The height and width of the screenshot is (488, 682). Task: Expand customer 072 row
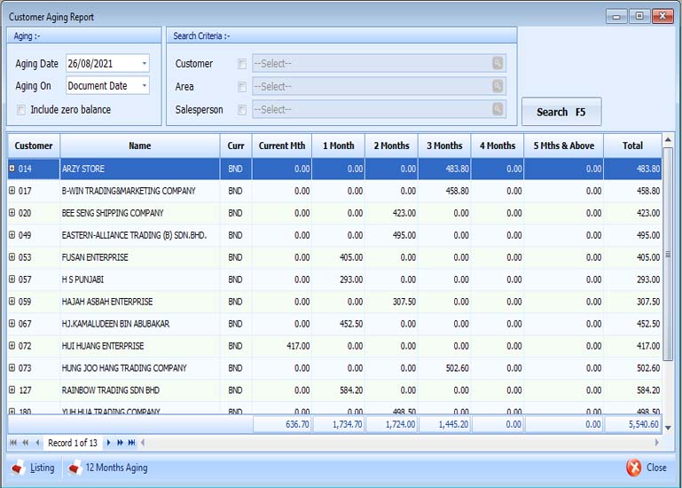pyautogui.click(x=12, y=346)
